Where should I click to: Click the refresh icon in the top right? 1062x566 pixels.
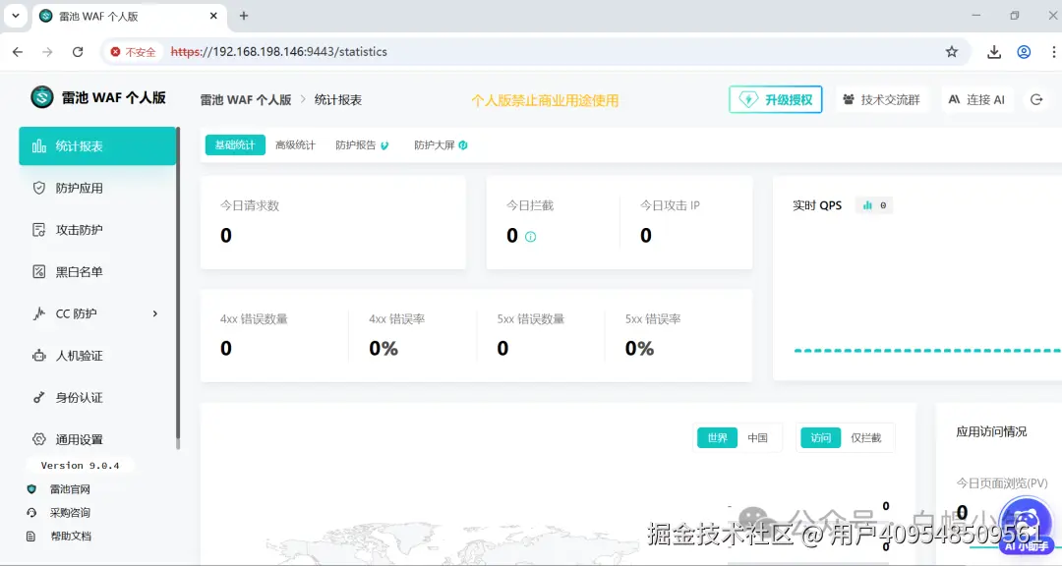pyautogui.click(x=1039, y=99)
